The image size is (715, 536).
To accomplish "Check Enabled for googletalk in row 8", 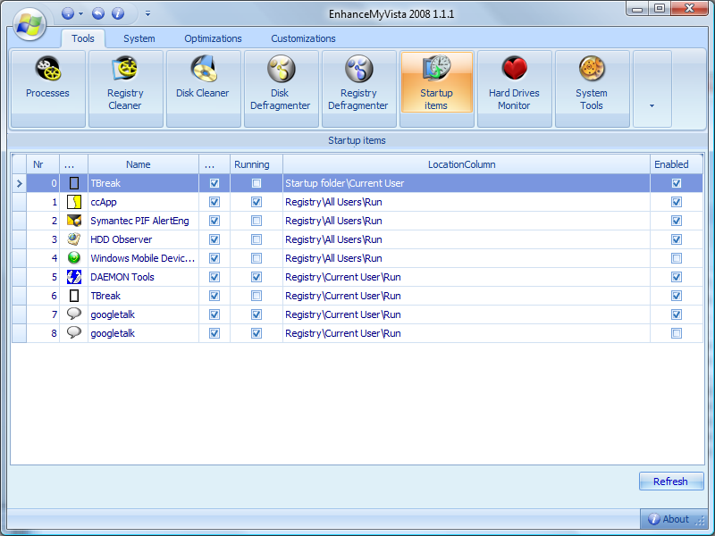I will point(677,333).
